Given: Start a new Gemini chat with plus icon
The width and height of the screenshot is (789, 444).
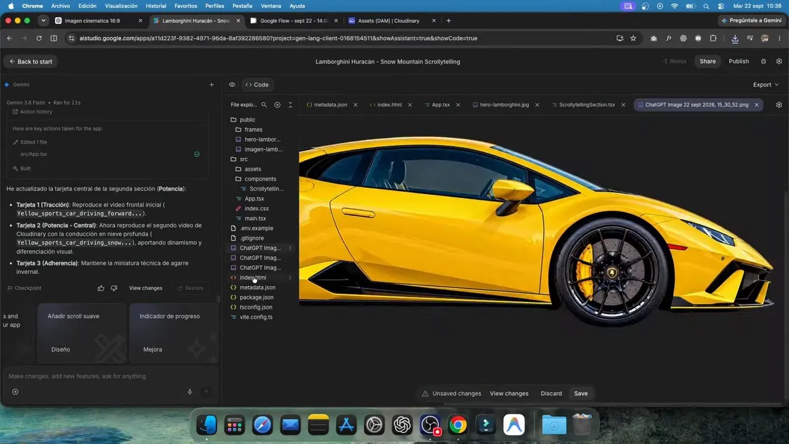Looking at the screenshot, I should click(x=211, y=84).
